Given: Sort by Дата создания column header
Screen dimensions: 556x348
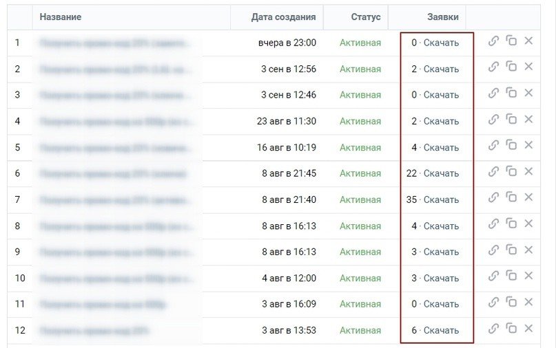Looking at the screenshot, I should click(283, 17).
